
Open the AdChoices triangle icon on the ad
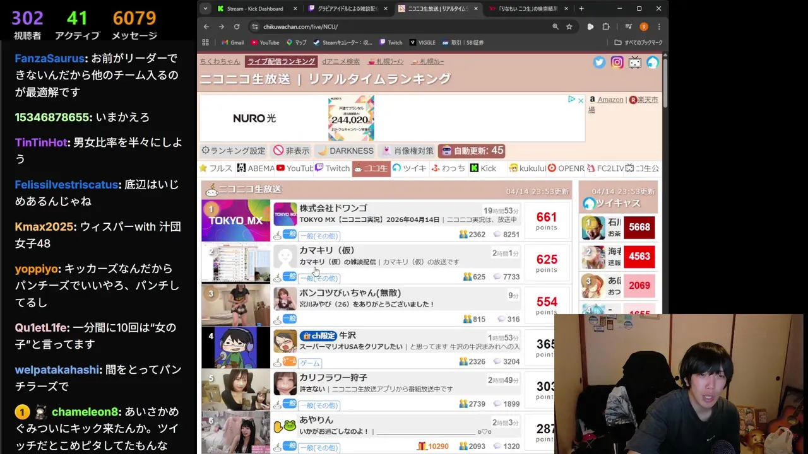coord(571,100)
